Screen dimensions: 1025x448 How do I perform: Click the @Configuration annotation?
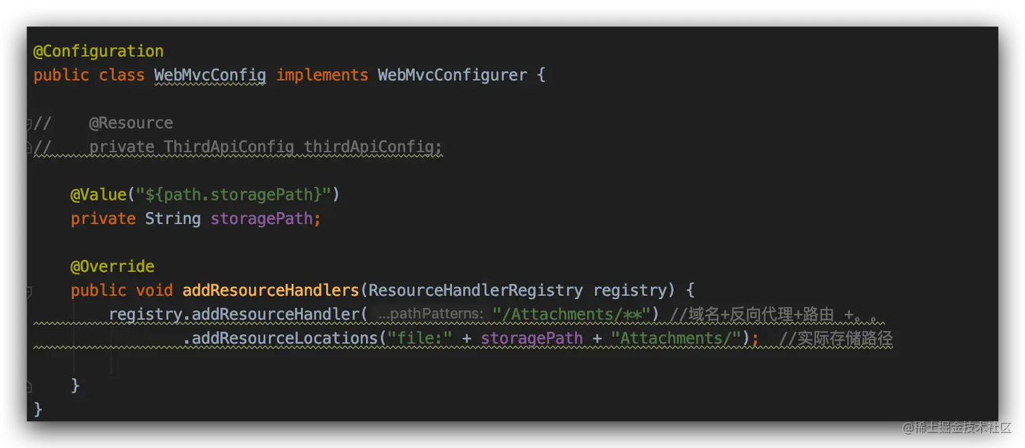pyautogui.click(x=98, y=51)
